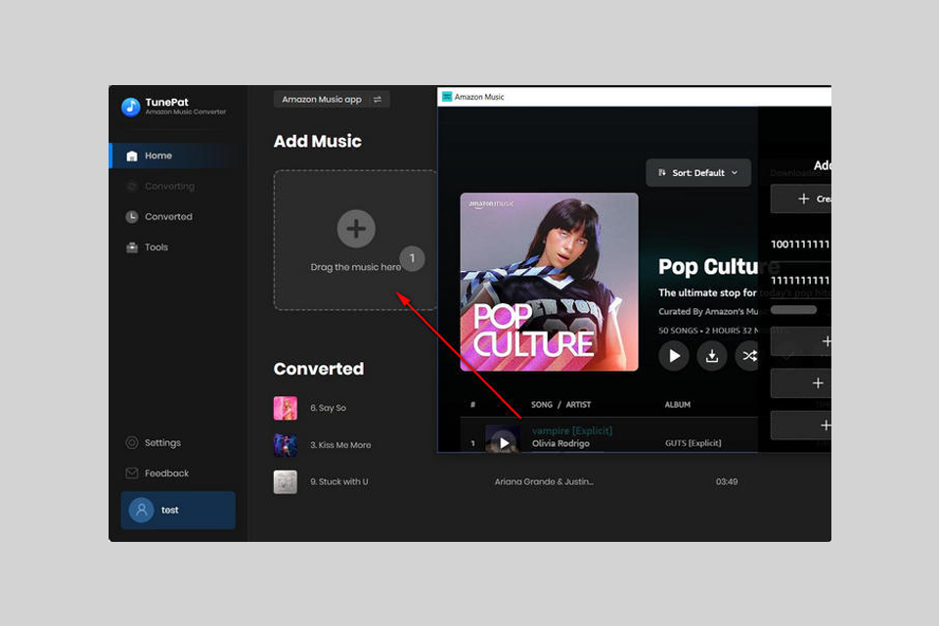Select converted track '9. Stuck with U'
Image resolution: width=939 pixels, height=626 pixels.
click(x=339, y=481)
